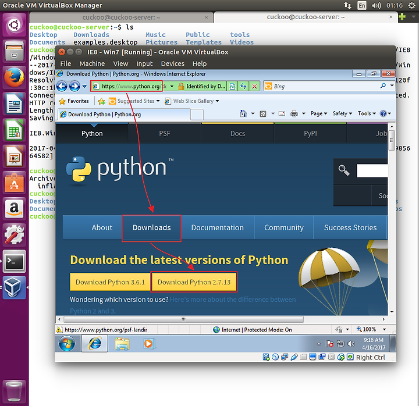Open a new blank IE tab
The image size is (419, 406).
coord(197,115)
